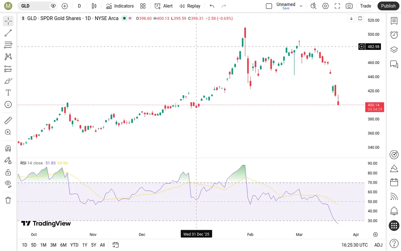Select the trend line drawing tool
The height and width of the screenshot is (251, 401).
click(8, 33)
